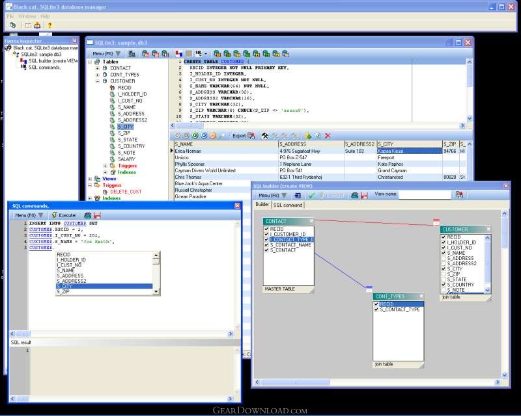
Task: Expand Indexes under the CUSTOMER table
Action: point(105,172)
